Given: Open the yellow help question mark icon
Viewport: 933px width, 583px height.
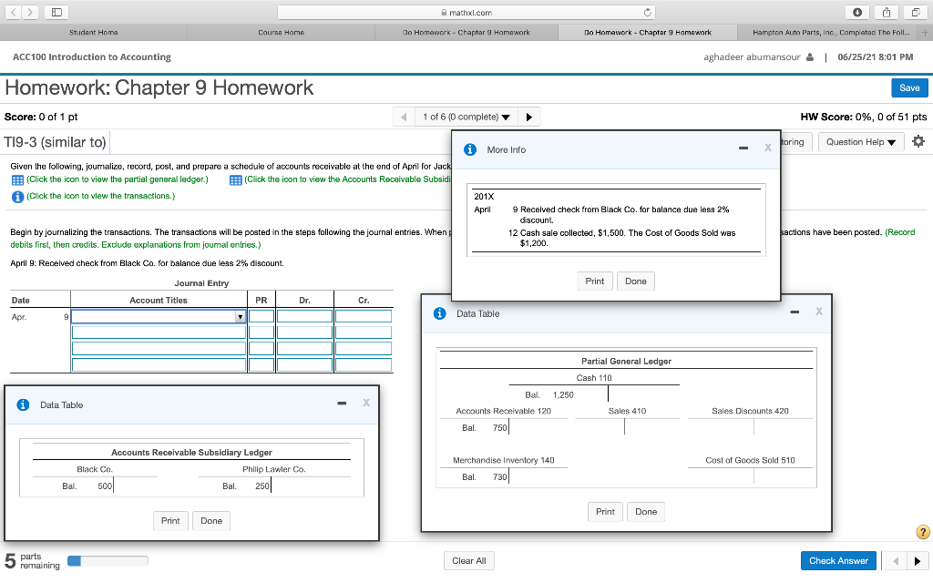Looking at the screenshot, I should click(x=923, y=532).
